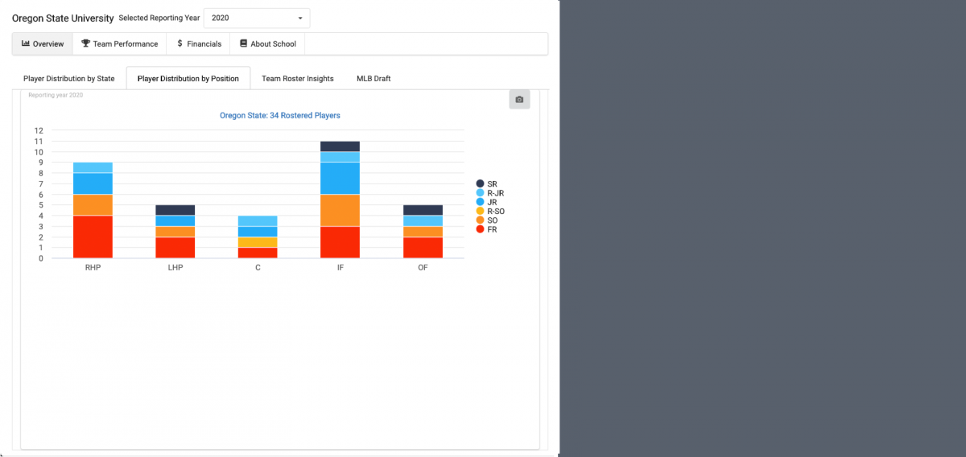Screen dimensions: 966x457
Task: Toggle the R-SO legend entry
Action: 490,211
